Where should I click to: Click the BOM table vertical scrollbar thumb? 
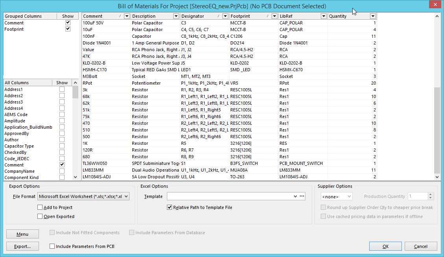tap(437, 130)
